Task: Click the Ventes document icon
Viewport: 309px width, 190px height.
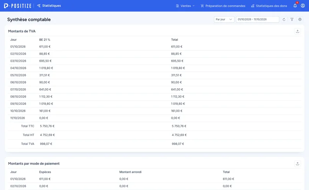Action: click(x=177, y=6)
